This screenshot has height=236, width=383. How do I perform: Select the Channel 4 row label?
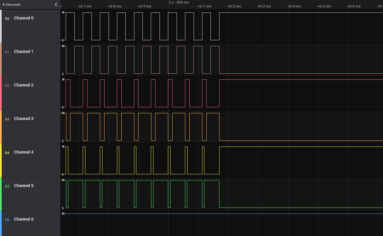coord(24,152)
